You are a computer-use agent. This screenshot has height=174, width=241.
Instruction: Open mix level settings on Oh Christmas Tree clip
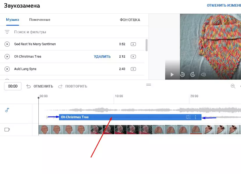(188, 117)
